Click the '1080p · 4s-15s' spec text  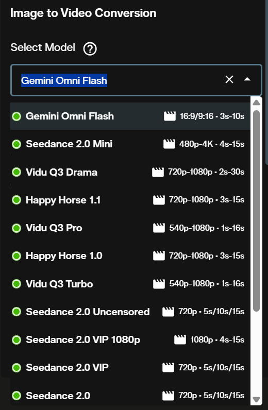click(x=217, y=339)
